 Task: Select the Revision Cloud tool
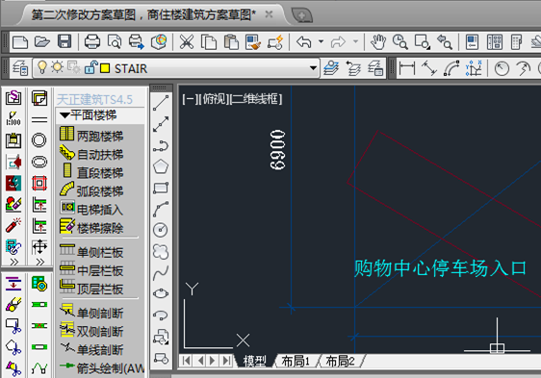click(161, 251)
